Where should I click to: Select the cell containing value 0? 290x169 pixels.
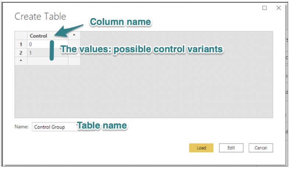[x=48, y=44]
